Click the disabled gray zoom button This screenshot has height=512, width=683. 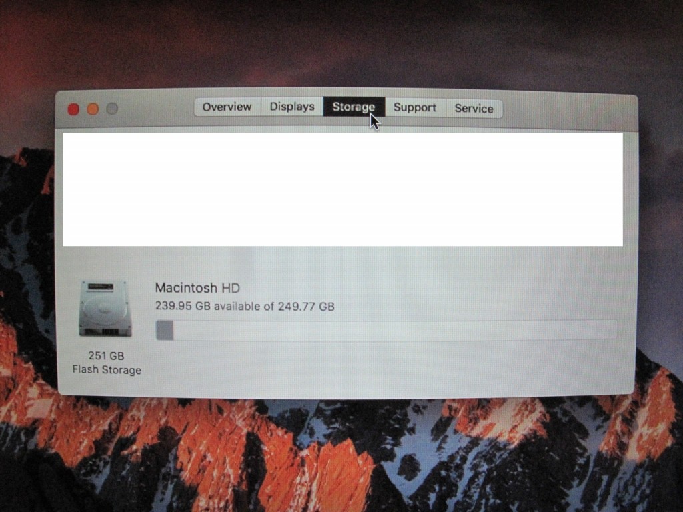112,109
